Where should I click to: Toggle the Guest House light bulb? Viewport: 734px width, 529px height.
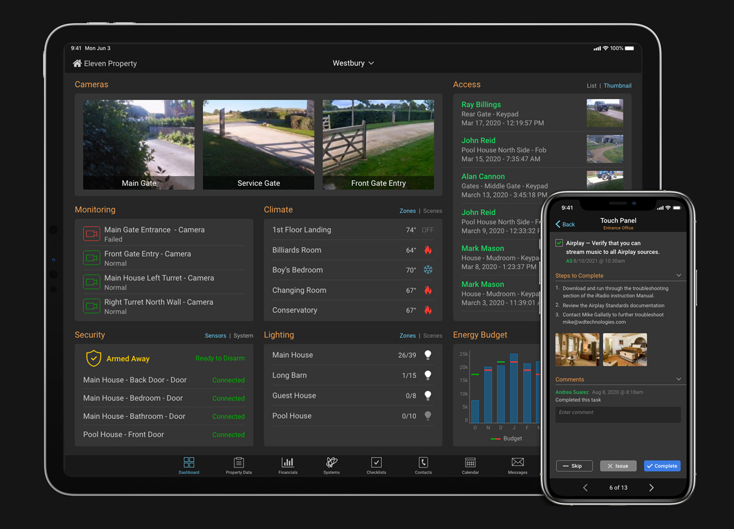(x=428, y=396)
